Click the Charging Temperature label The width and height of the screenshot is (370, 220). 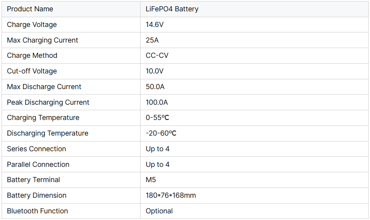[43, 118]
